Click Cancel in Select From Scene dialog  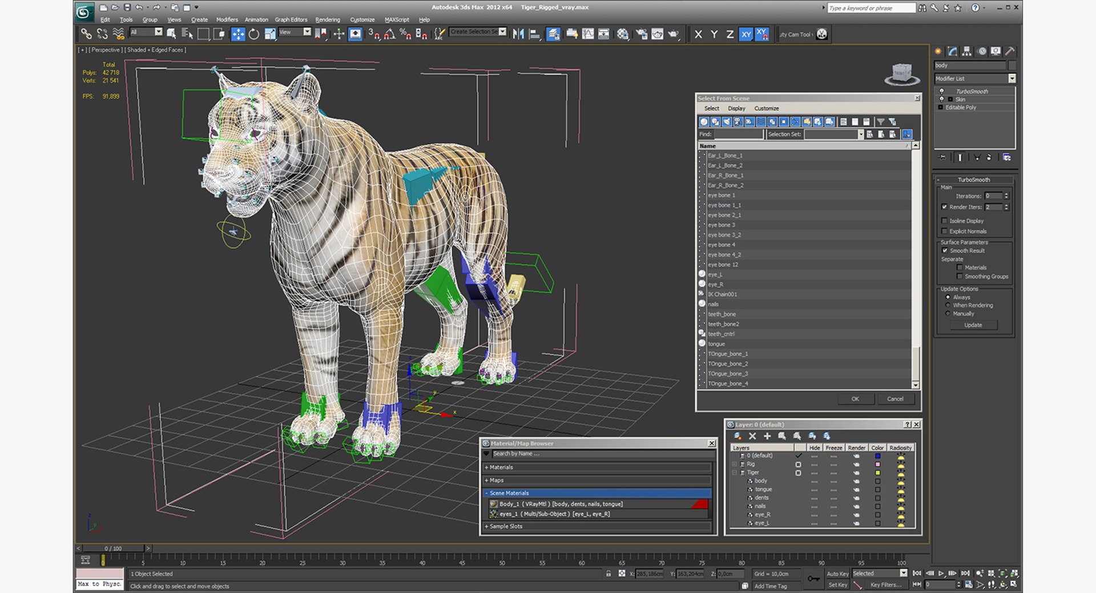pos(895,399)
